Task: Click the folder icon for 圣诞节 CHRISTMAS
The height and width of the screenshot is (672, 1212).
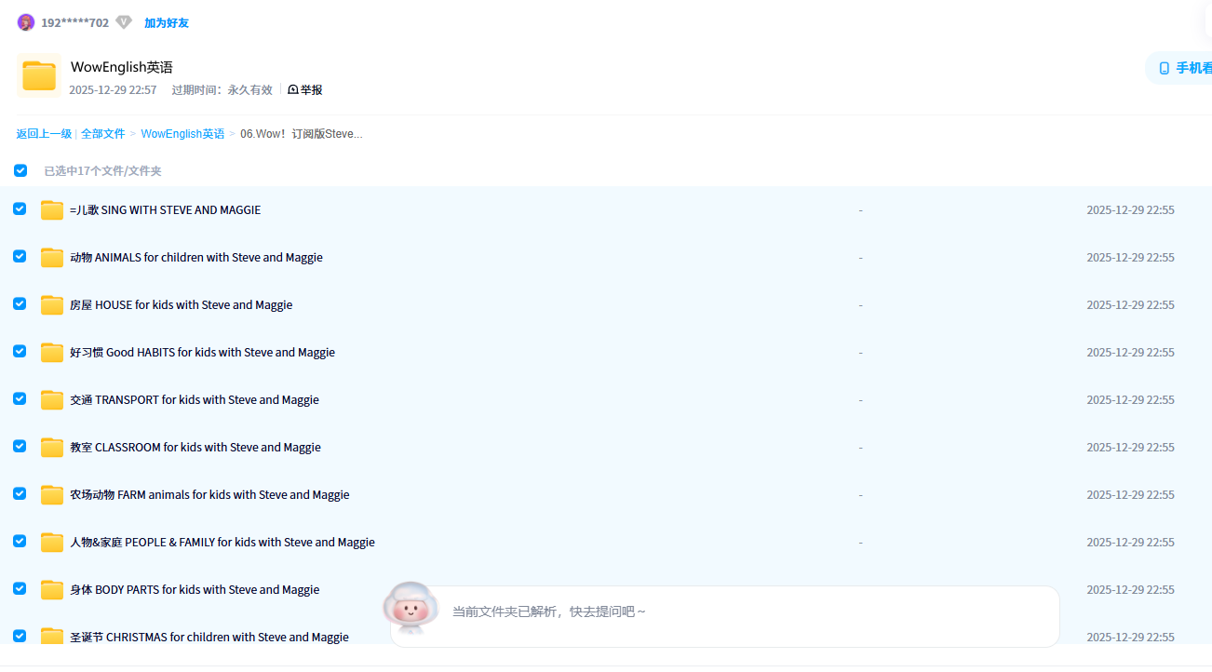Action: pos(52,637)
